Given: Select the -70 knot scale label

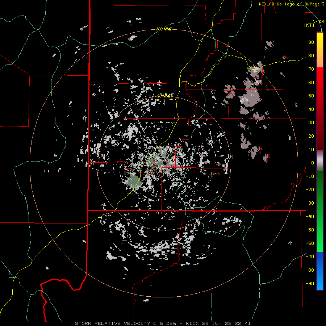Looking at the screenshot, I should click(x=310, y=257).
